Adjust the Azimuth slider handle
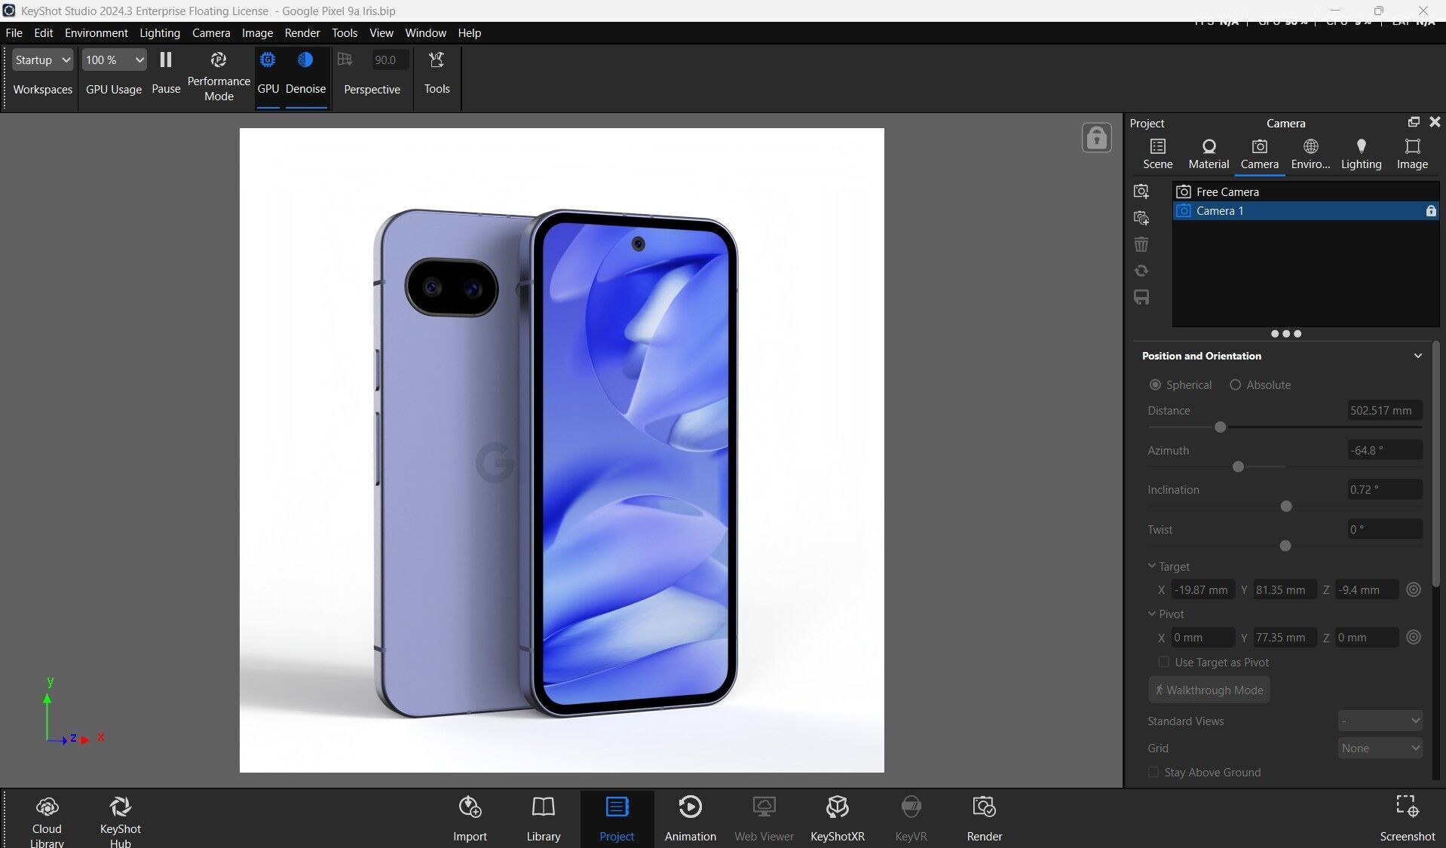 pos(1238,467)
